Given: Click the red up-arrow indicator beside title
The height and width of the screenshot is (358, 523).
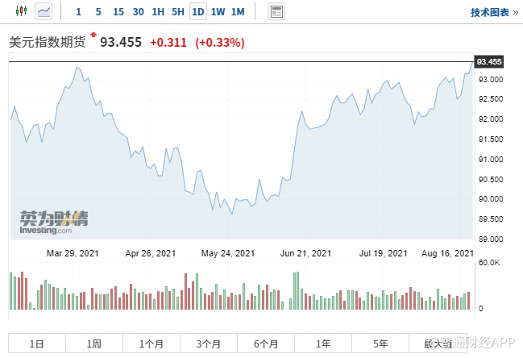Looking at the screenshot, I should coord(93,35).
